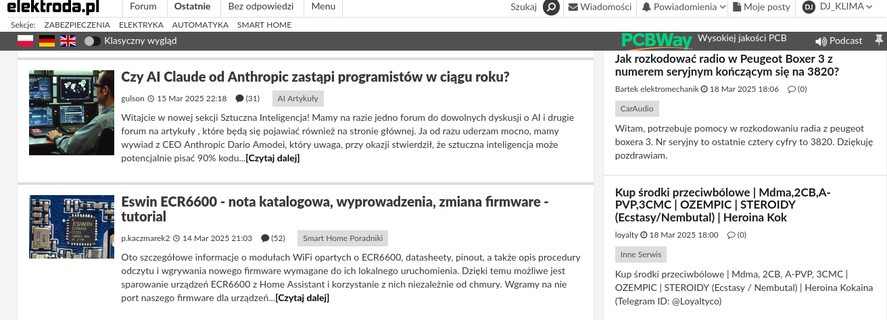Viewport: 887px width, 320px height.
Task: Click the search magnifier icon
Action: click(x=552, y=7)
